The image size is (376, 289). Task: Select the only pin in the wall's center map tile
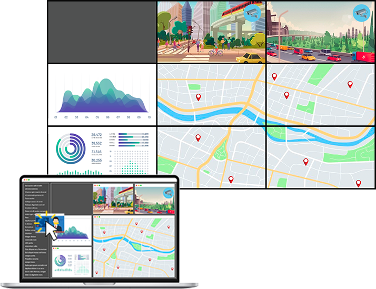198,97
